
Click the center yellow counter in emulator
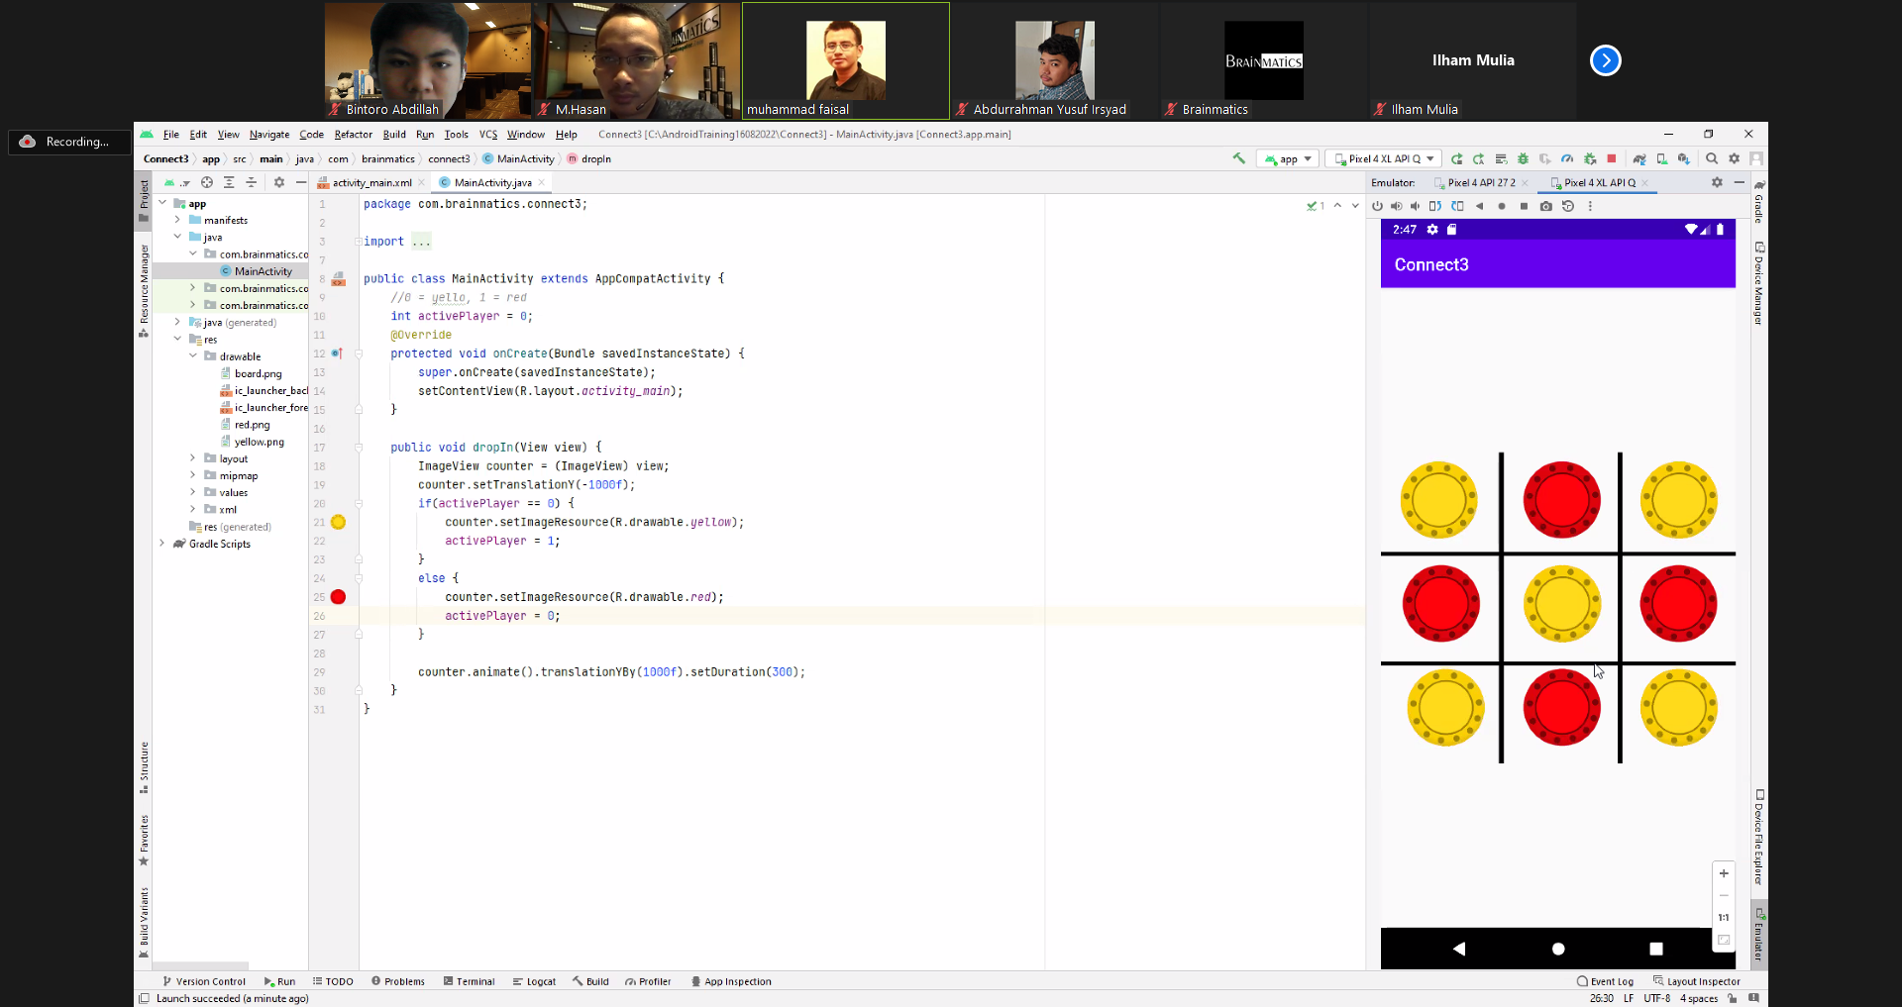point(1561,604)
